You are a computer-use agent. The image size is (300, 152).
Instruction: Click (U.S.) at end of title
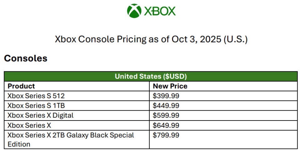pos(236,40)
